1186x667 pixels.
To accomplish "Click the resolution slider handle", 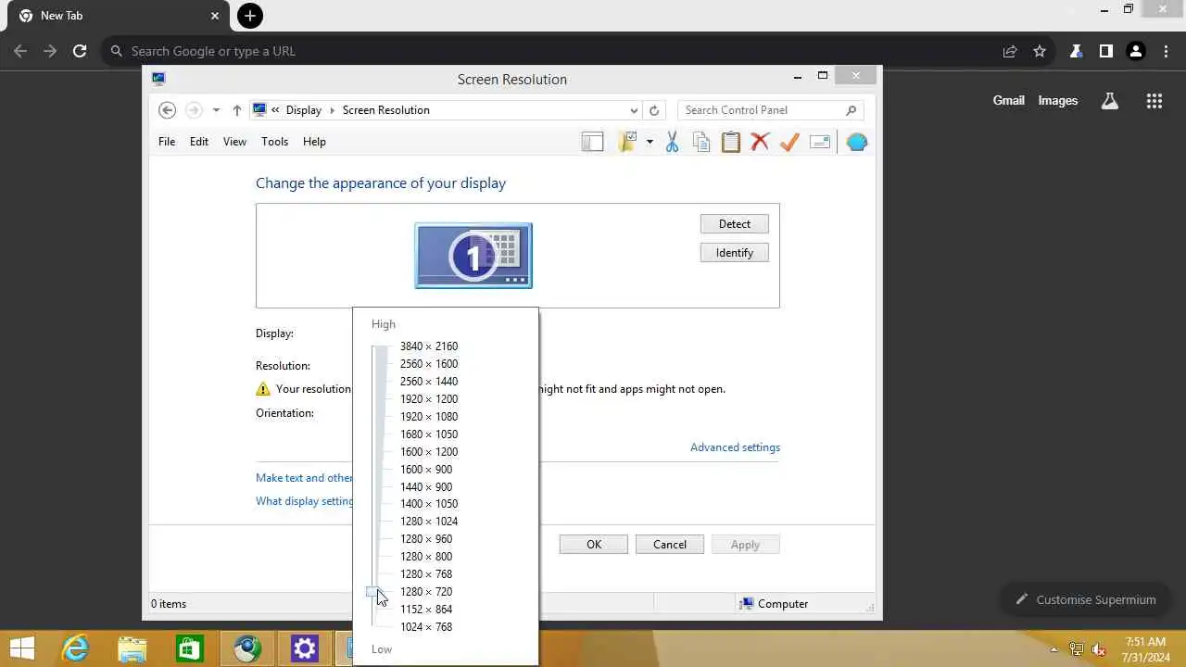I will (x=373, y=591).
